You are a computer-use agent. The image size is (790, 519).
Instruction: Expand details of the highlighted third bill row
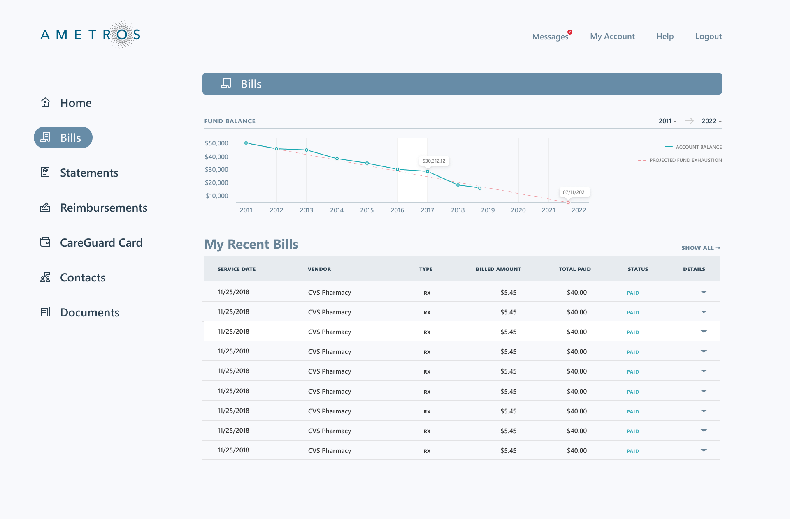704,332
